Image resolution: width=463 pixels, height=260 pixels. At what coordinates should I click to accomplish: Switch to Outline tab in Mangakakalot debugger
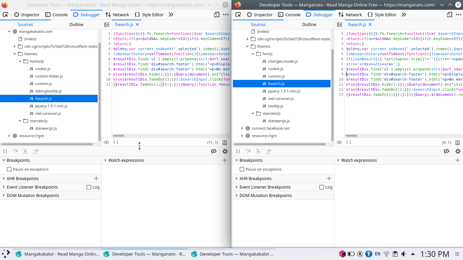point(76,24)
